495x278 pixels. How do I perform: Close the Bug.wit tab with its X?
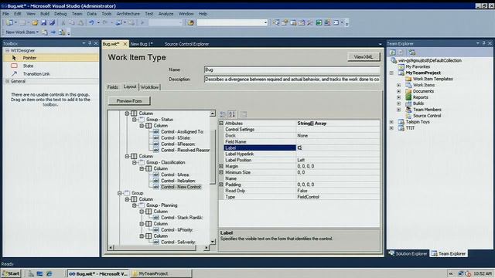125,44
